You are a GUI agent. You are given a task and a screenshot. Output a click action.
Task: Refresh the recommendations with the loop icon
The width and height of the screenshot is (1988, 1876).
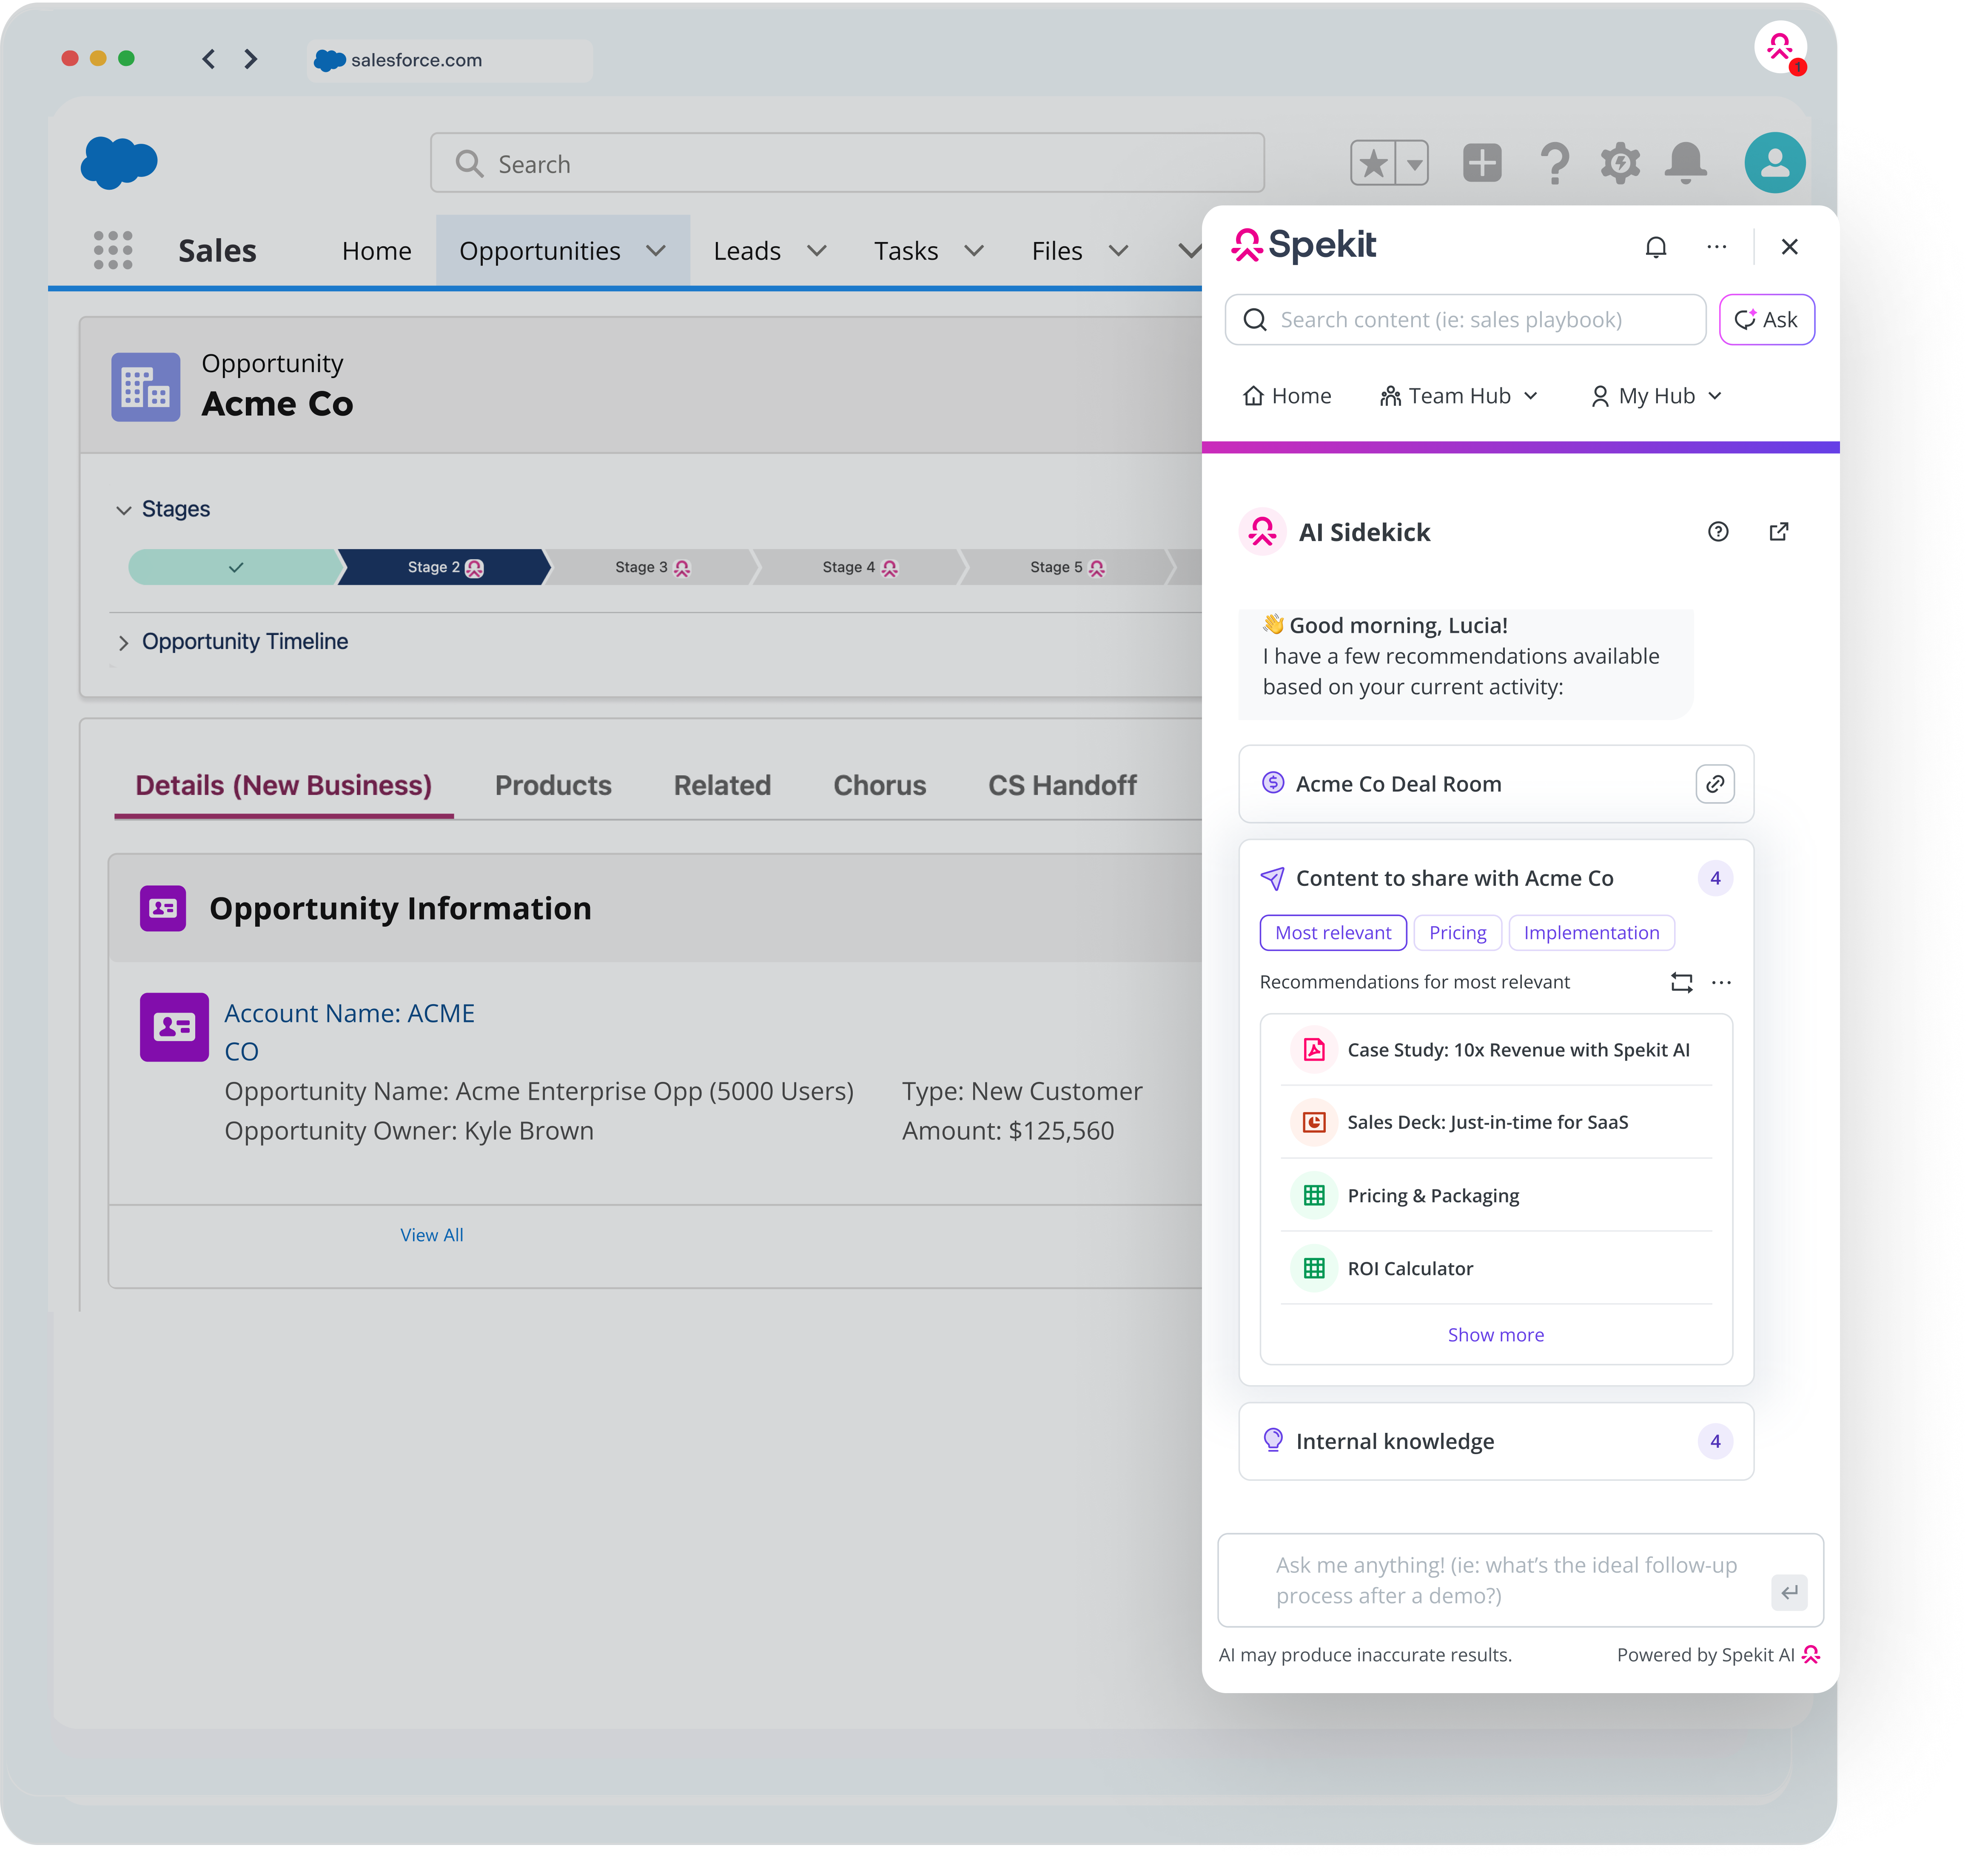click(x=1682, y=983)
